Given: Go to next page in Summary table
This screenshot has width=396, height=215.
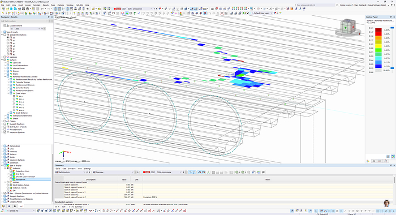Looking at the screenshot, I should (70, 207).
